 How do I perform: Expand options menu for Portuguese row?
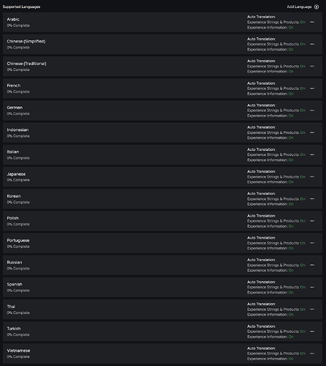[312, 243]
